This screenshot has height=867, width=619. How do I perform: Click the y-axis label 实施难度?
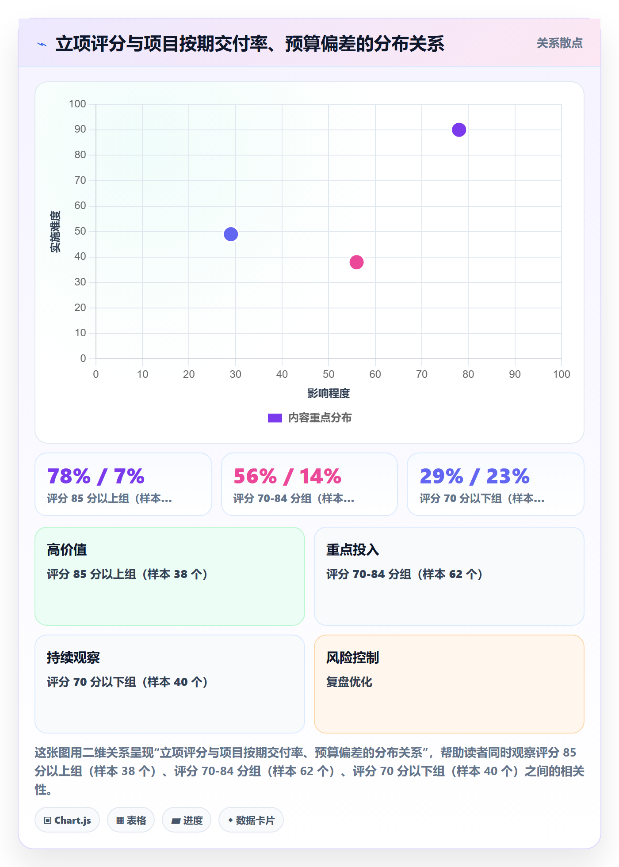(x=55, y=231)
